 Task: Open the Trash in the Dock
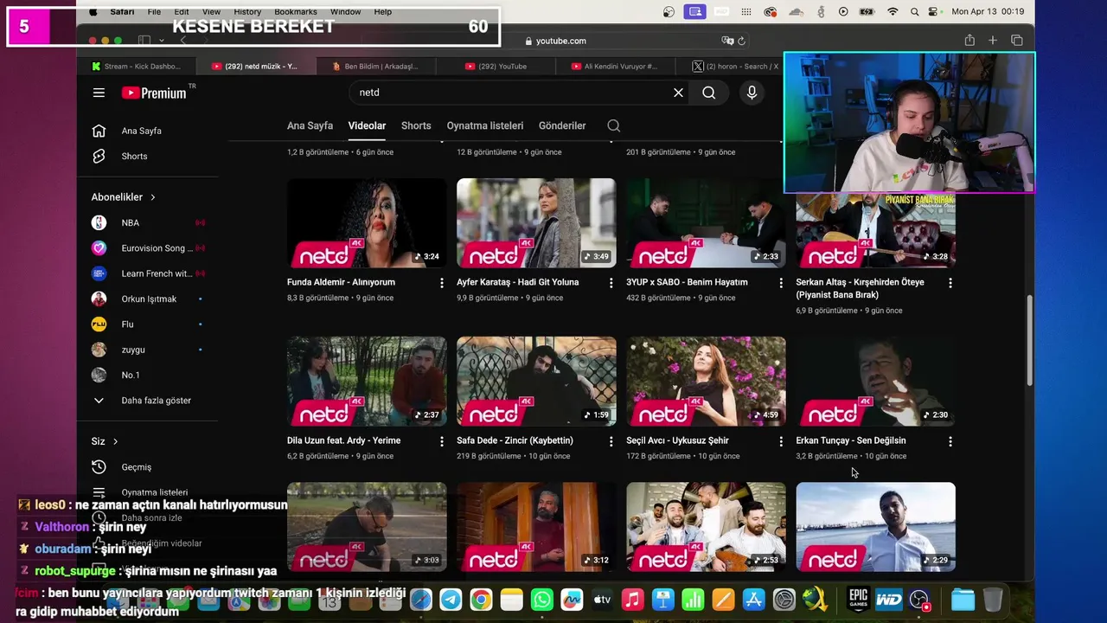pos(993,600)
